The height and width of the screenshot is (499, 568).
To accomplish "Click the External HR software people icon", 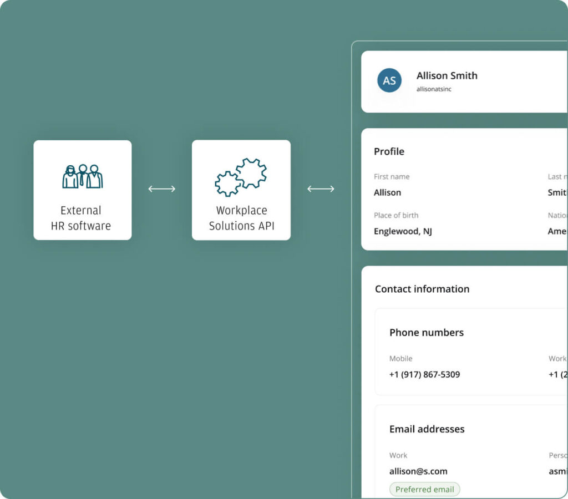I will pyautogui.click(x=82, y=176).
